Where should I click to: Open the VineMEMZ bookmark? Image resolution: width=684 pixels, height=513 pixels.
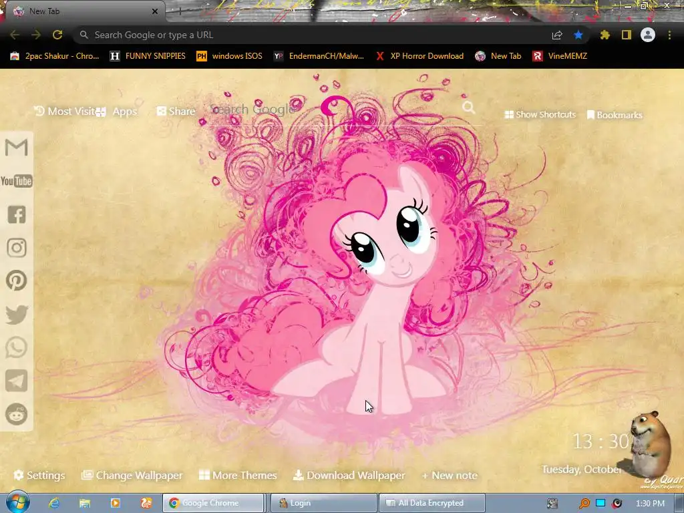click(x=560, y=56)
